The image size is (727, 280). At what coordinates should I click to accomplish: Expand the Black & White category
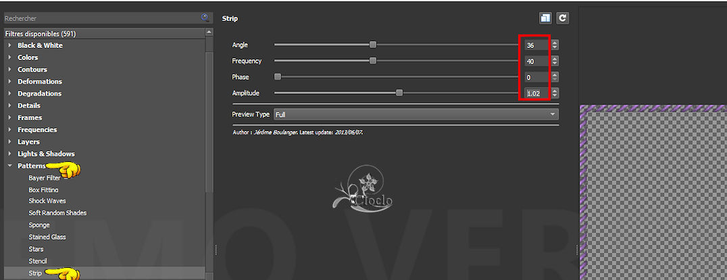pyautogui.click(x=10, y=45)
